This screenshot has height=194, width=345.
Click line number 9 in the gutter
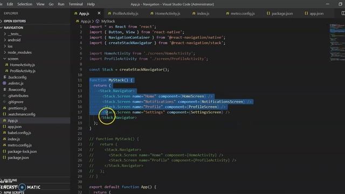(x=80, y=70)
